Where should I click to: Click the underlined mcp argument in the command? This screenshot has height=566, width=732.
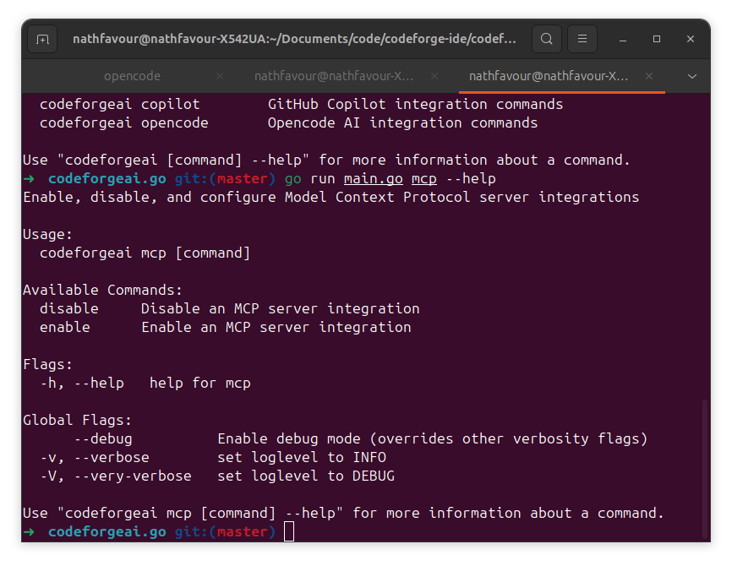(x=423, y=179)
